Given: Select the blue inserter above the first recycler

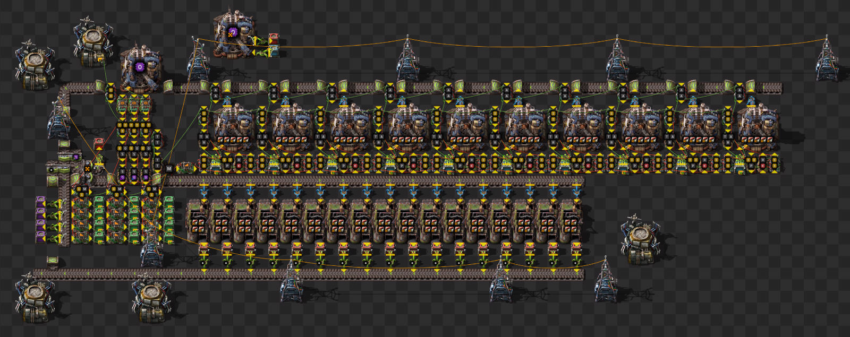Looking at the screenshot, I should 203,191.
